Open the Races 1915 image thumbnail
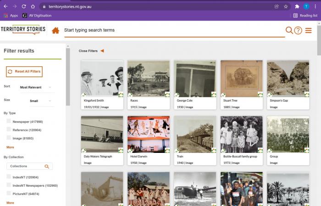The width and height of the screenshot is (321, 206). pos(149,79)
